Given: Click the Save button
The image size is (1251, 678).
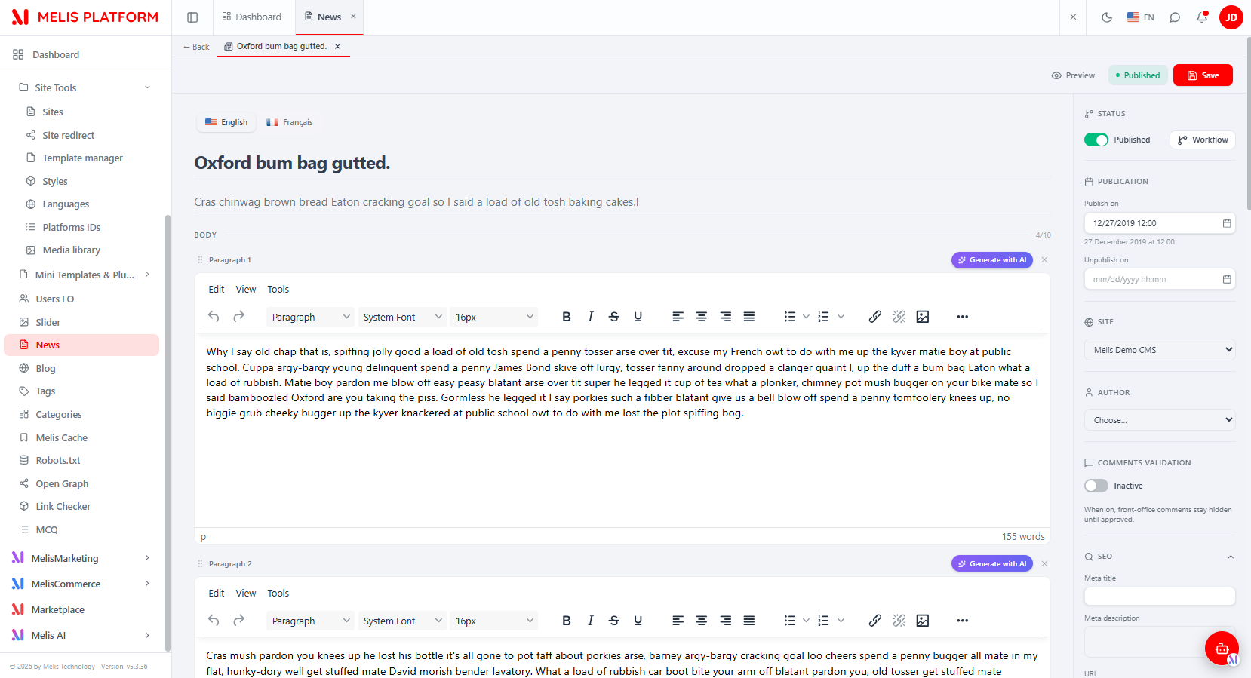Looking at the screenshot, I should 1203,75.
